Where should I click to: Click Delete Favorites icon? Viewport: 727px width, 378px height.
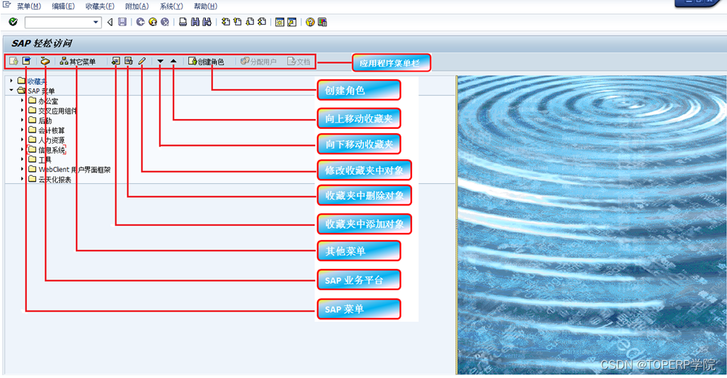[128, 61]
